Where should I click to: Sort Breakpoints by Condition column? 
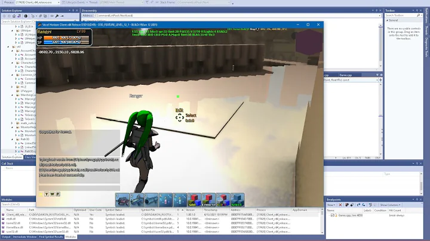(380, 211)
